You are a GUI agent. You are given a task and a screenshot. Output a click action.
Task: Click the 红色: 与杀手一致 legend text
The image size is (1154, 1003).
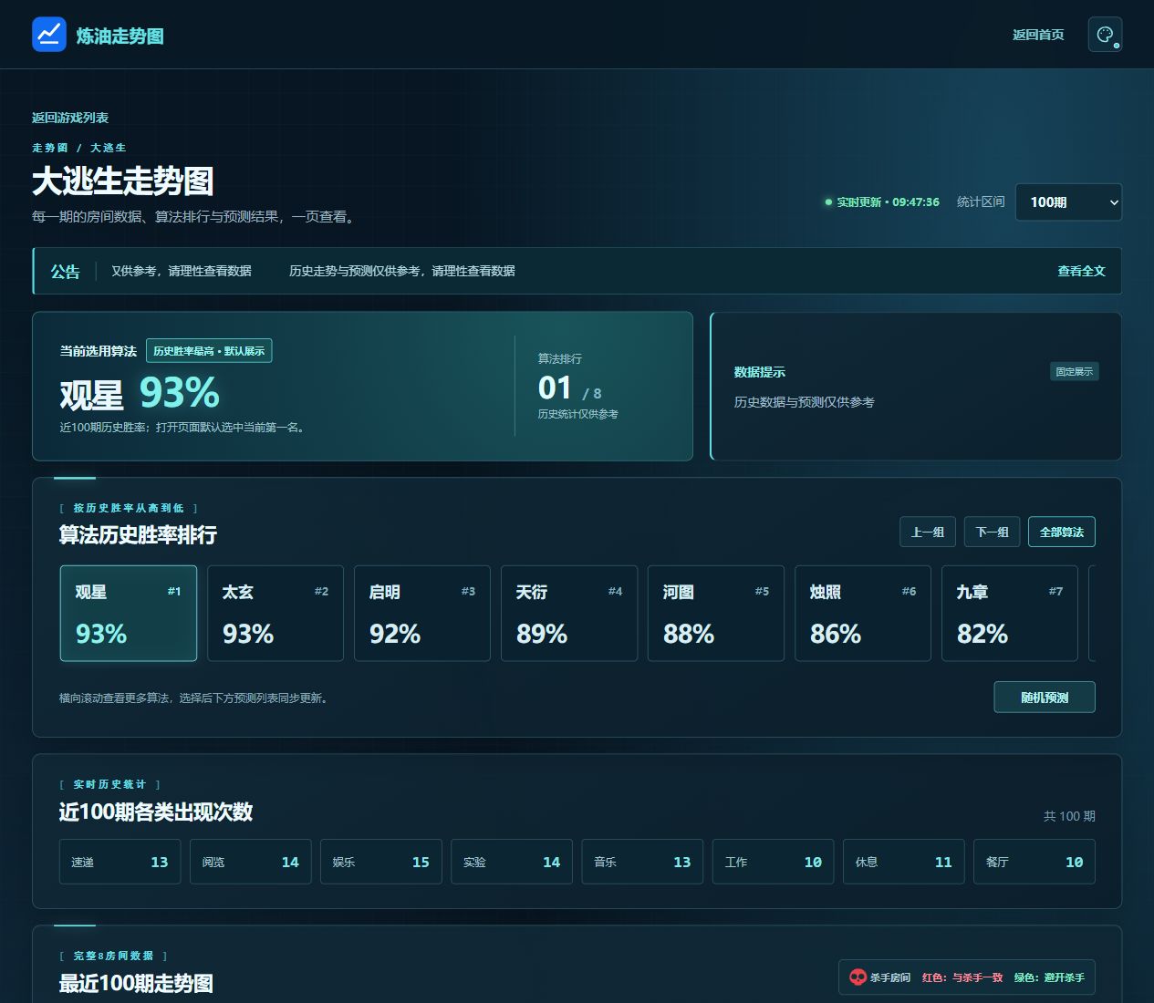point(962,977)
